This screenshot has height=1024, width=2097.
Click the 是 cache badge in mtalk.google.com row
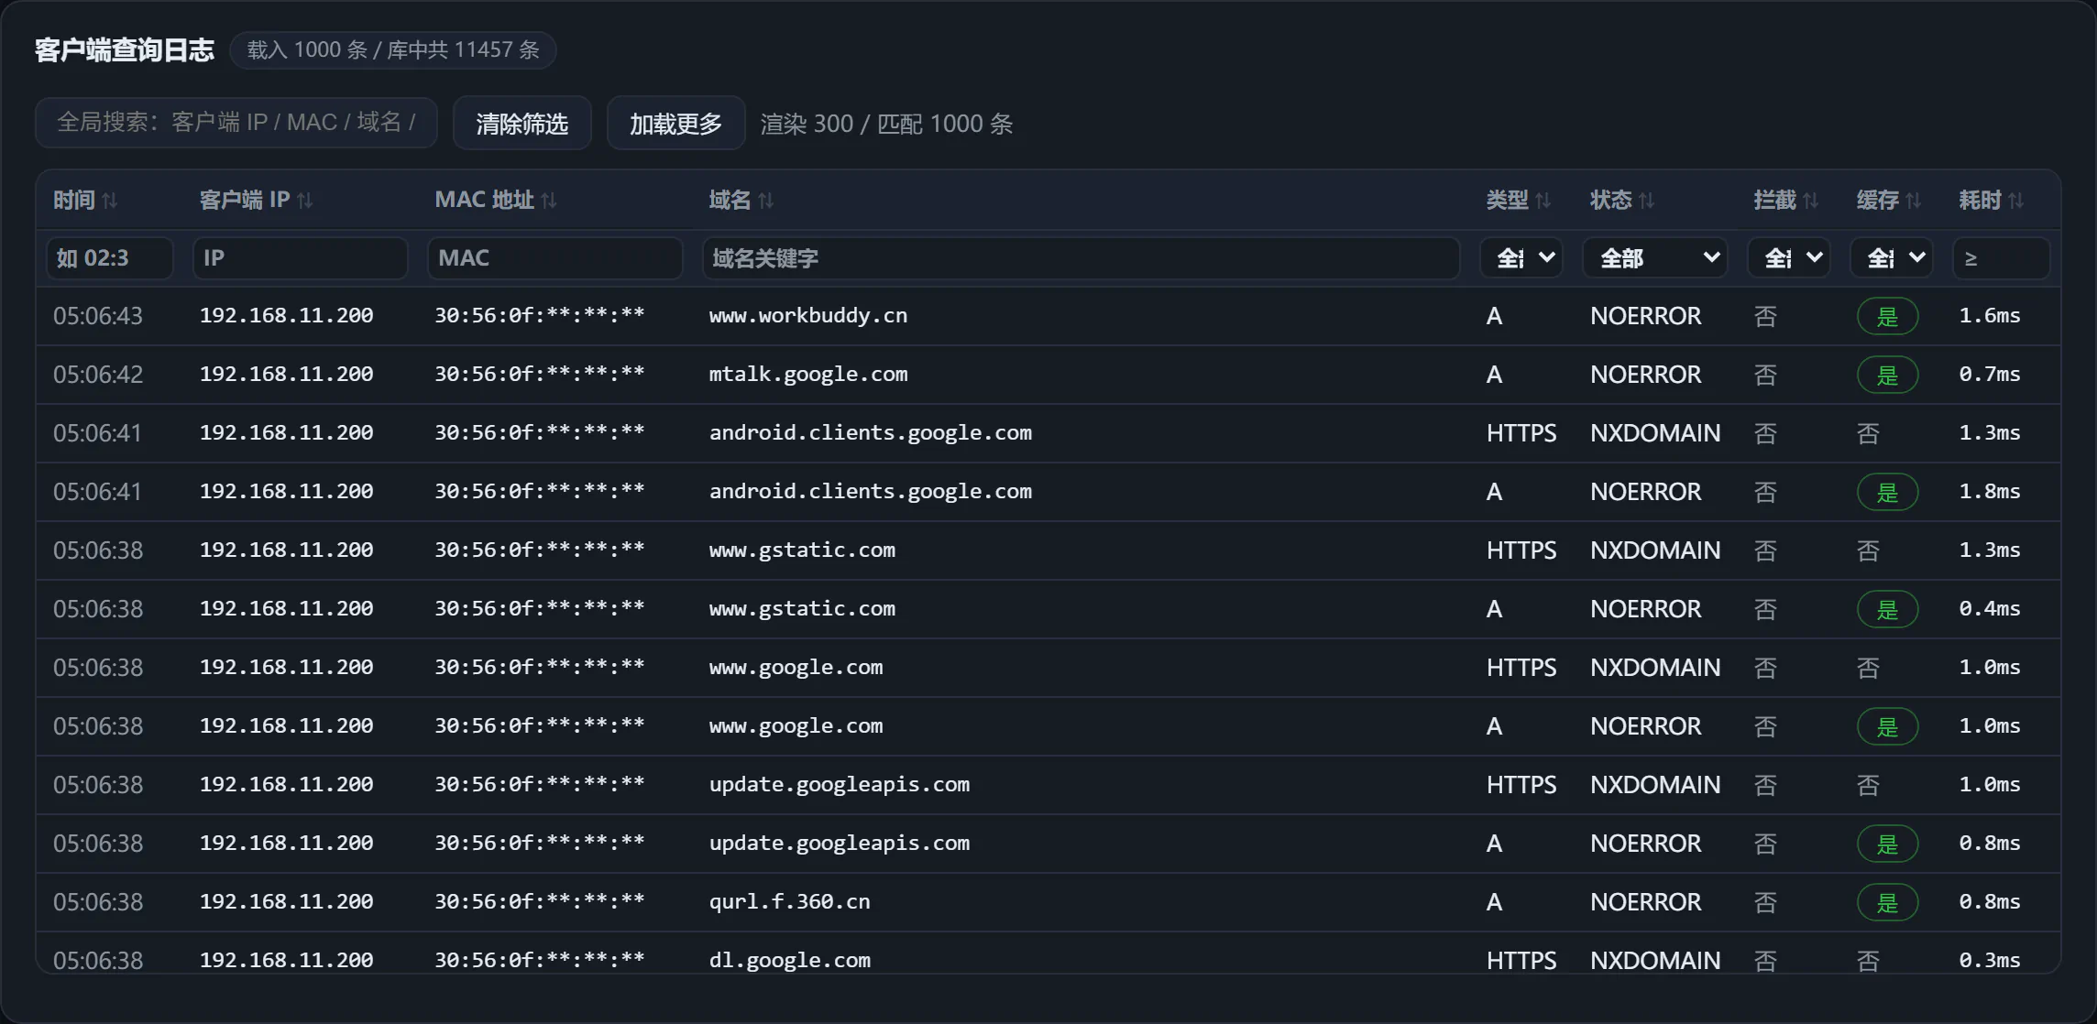tap(1887, 376)
